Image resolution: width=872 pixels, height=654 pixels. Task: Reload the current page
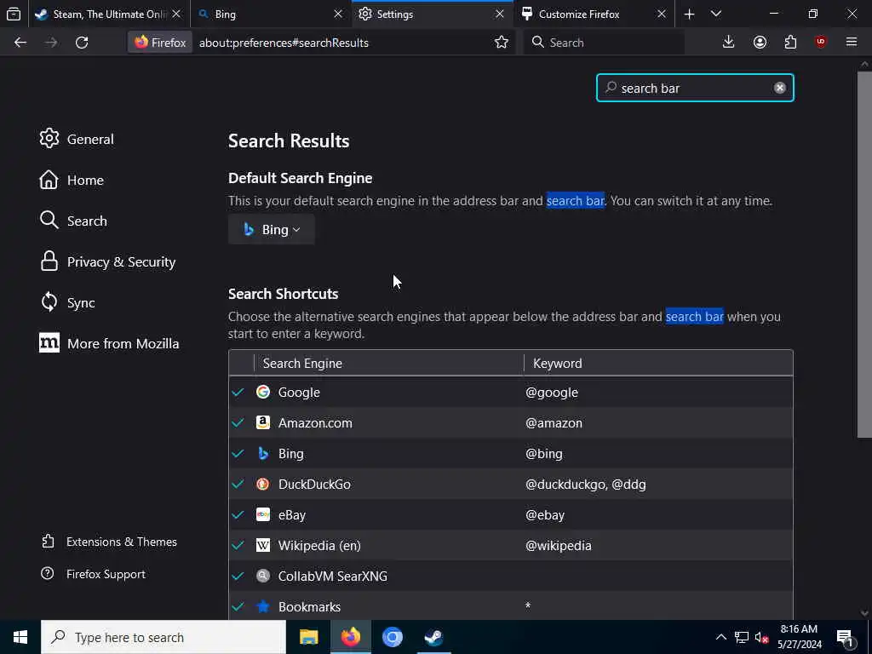(82, 43)
